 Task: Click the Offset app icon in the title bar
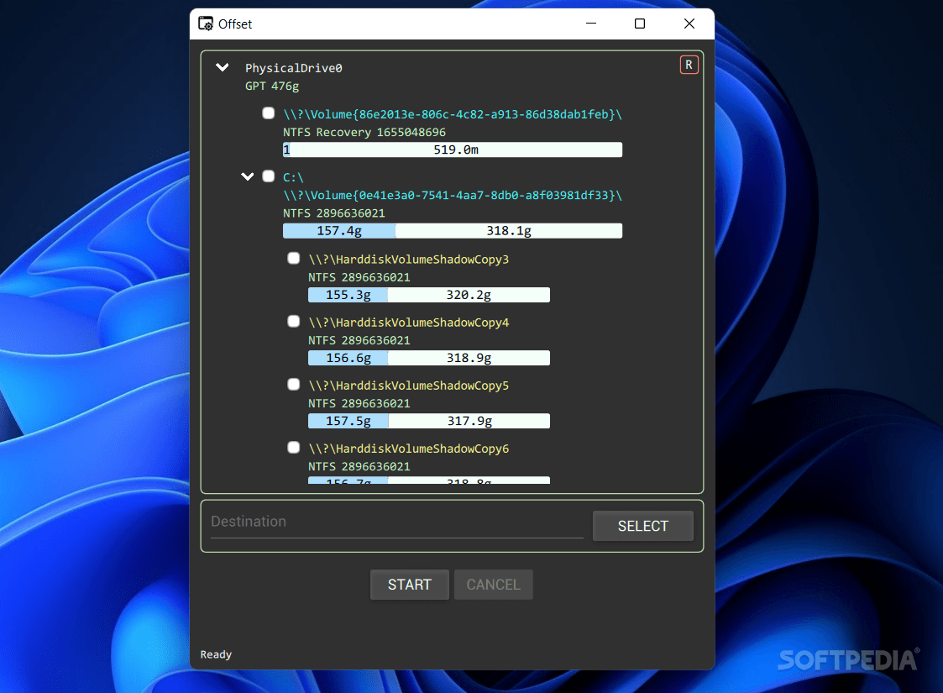click(206, 24)
